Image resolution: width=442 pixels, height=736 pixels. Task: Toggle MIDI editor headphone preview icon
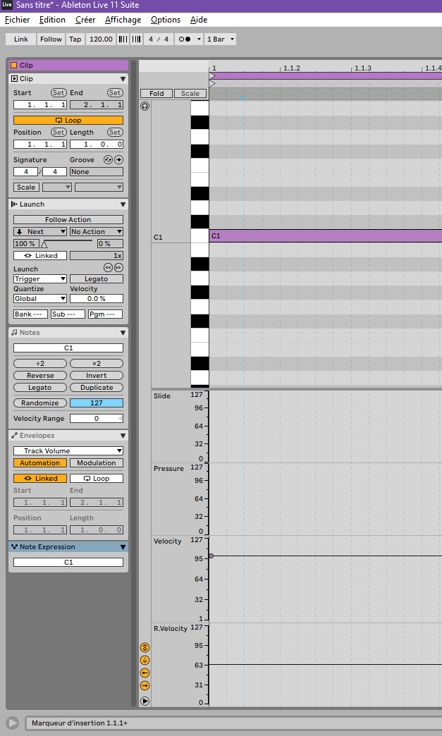point(145,106)
